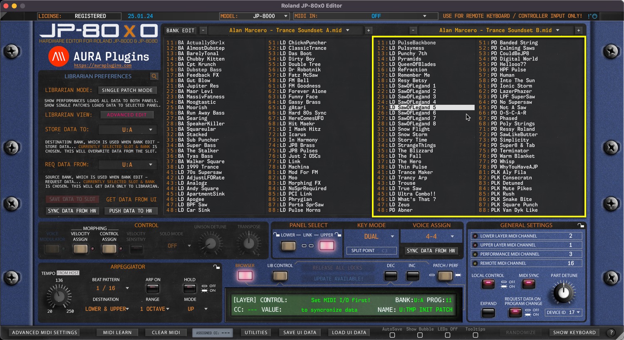Click the plus icon beside Soundset A.mid
624x340 pixels.
click(x=368, y=30)
